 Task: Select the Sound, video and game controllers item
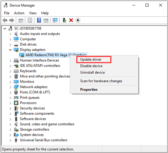point(47,124)
